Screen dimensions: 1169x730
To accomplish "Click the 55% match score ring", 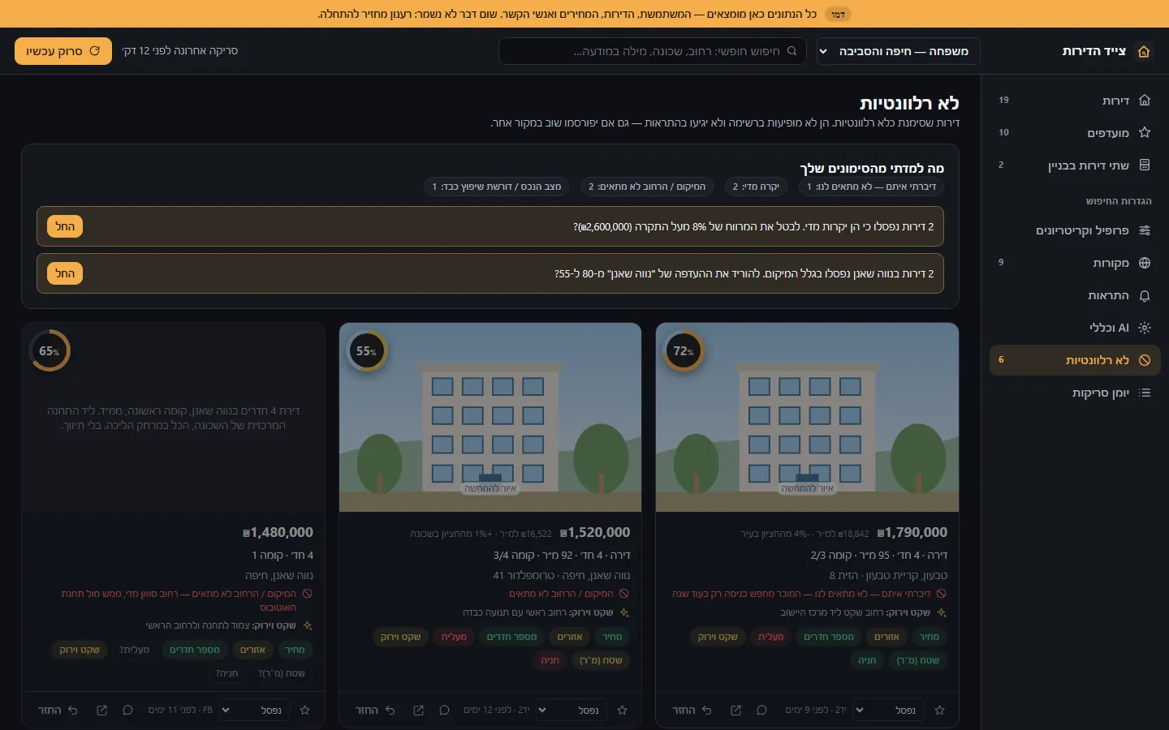I will click(366, 351).
